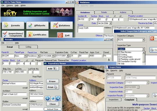157x111 pixels.
Task: Click the BICES house logo banner
Action: pos(10,13)
